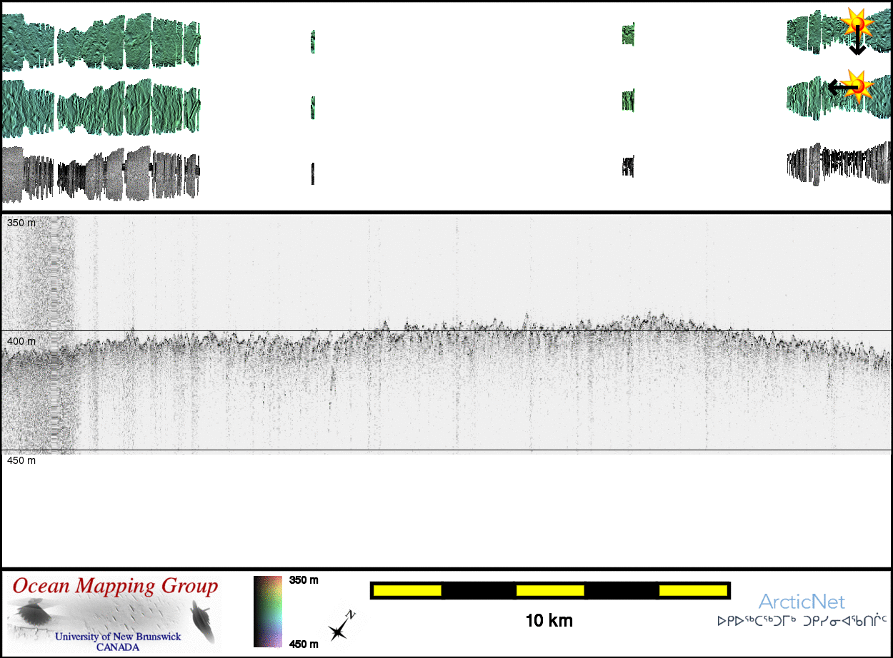Screen dimensions: 893x658
Task: Open the Ocean Mapping Group title link
Action: [114, 587]
